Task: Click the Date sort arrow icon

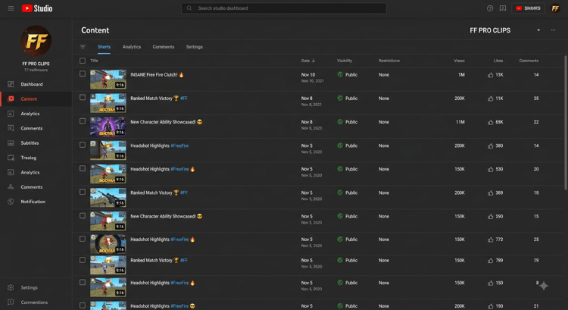Action: pos(314,61)
